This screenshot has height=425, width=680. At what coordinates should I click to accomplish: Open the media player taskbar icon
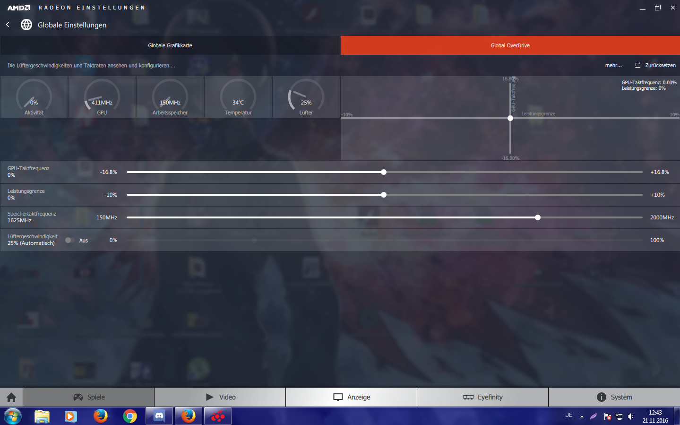(x=71, y=416)
